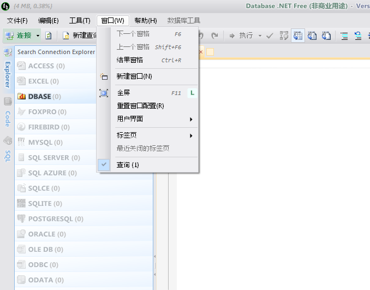Select ORACLE (0) connection group

point(84,234)
